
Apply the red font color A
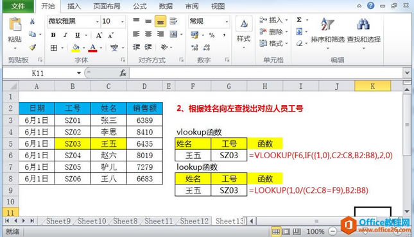click(92, 47)
